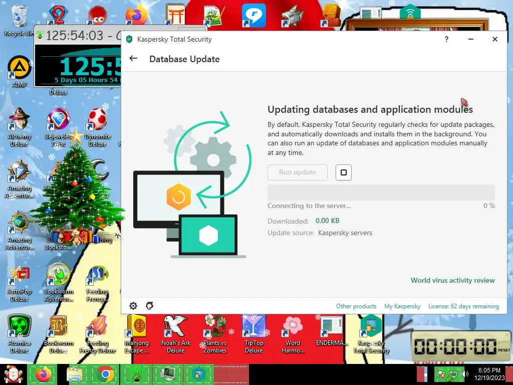Click the 00:00:00 stopwatch display
513x385 pixels.
coord(455,346)
